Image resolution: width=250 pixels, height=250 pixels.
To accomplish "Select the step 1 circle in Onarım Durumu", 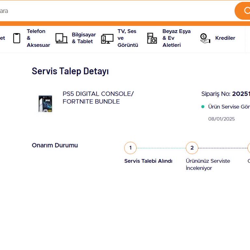I will [130, 148].
